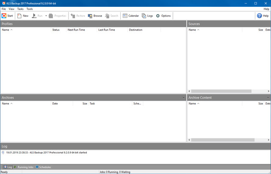Open the Tasks menu
The height and width of the screenshot is (174, 271).
(x=20, y=9)
